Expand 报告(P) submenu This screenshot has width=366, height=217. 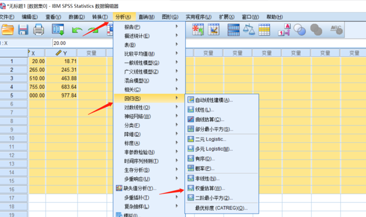coord(149,27)
